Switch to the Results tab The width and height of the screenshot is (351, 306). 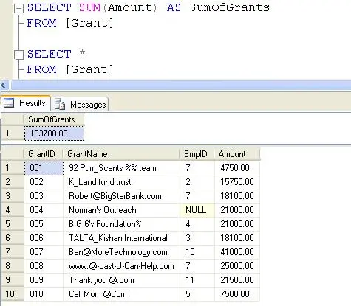pos(25,103)
